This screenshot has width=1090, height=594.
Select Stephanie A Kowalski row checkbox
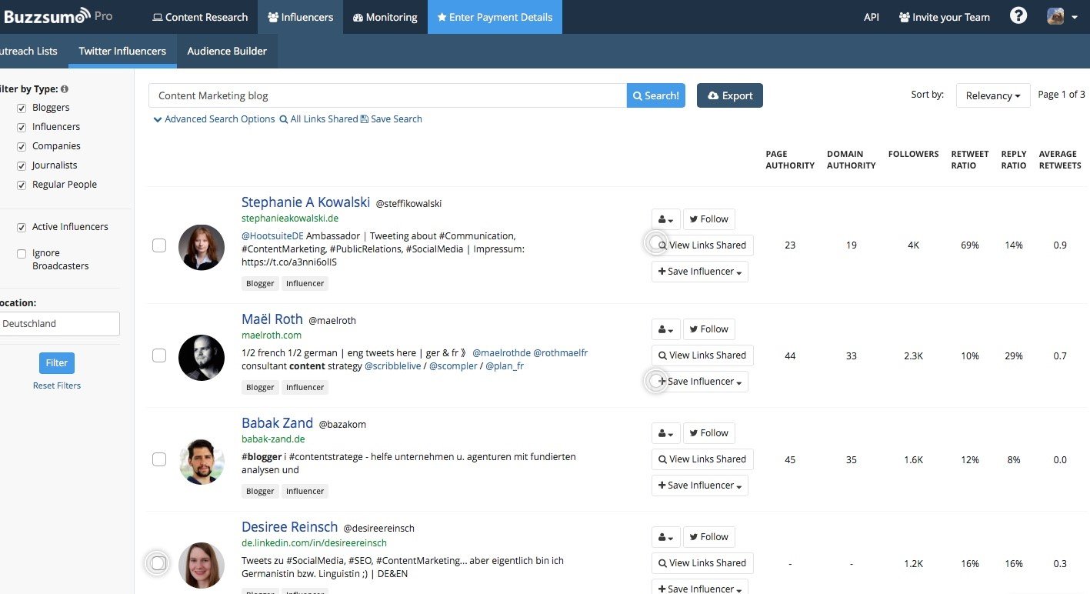pos(159,245)
